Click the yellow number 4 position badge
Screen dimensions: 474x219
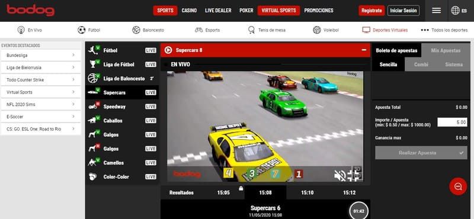click(228, 173)
